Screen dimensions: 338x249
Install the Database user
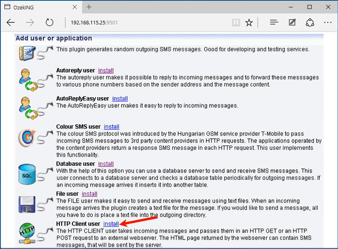tap(106, 164)
